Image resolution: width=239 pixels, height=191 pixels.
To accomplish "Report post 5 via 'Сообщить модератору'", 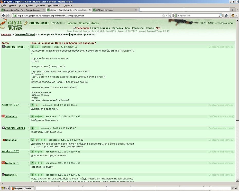I will (x=221, y=140).
